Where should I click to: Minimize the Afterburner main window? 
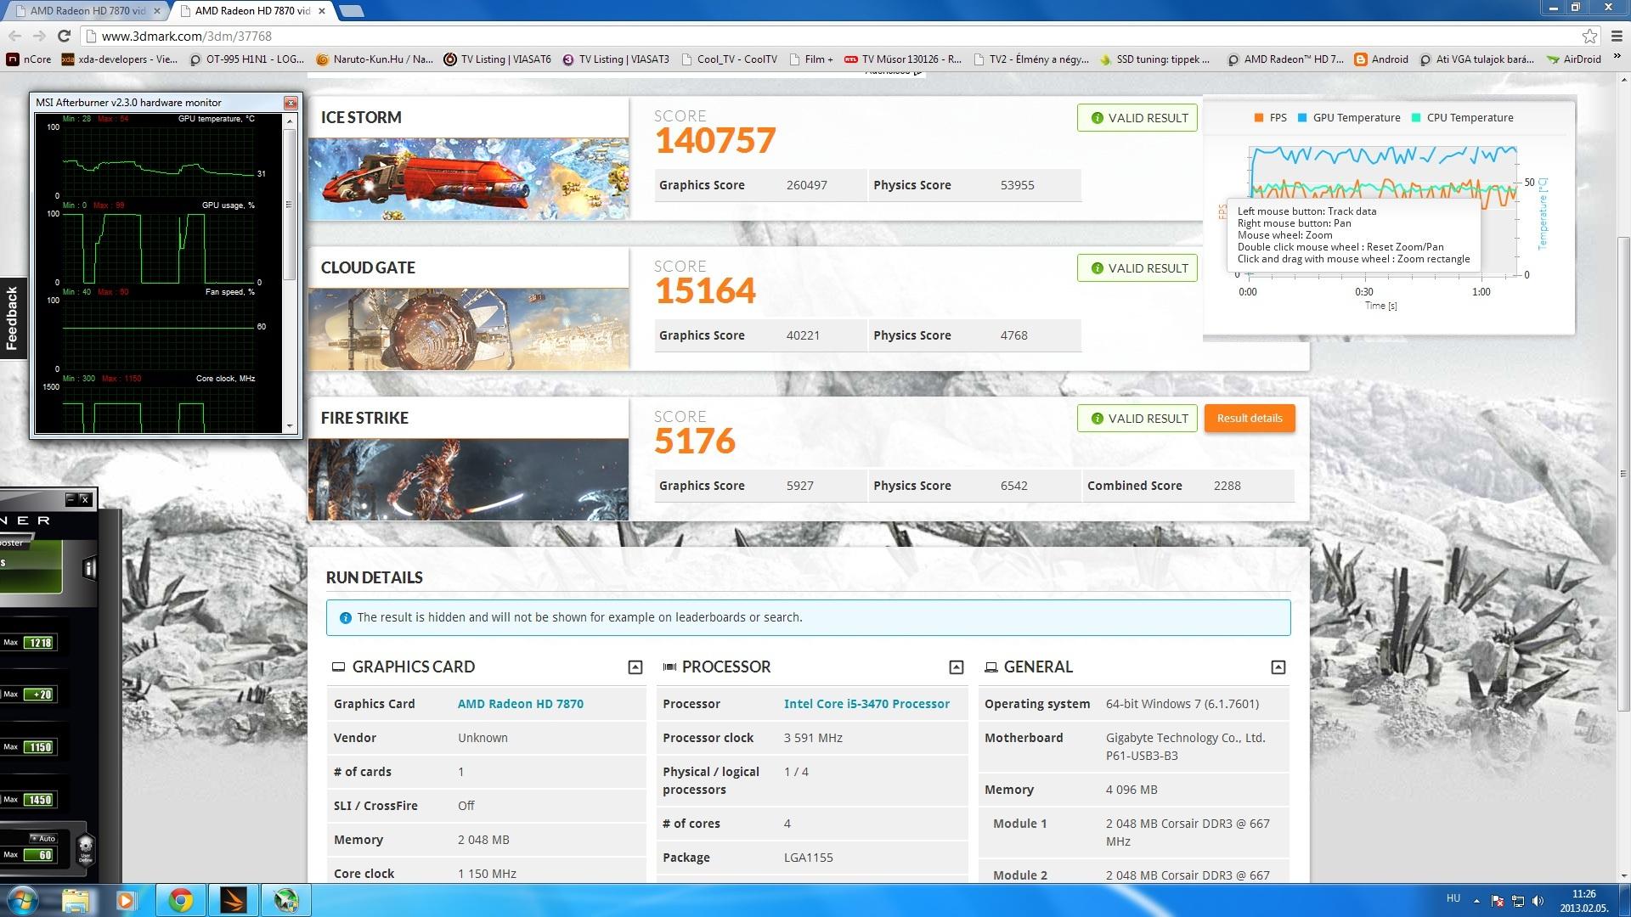pyautogui.click(x=71, y=499)
